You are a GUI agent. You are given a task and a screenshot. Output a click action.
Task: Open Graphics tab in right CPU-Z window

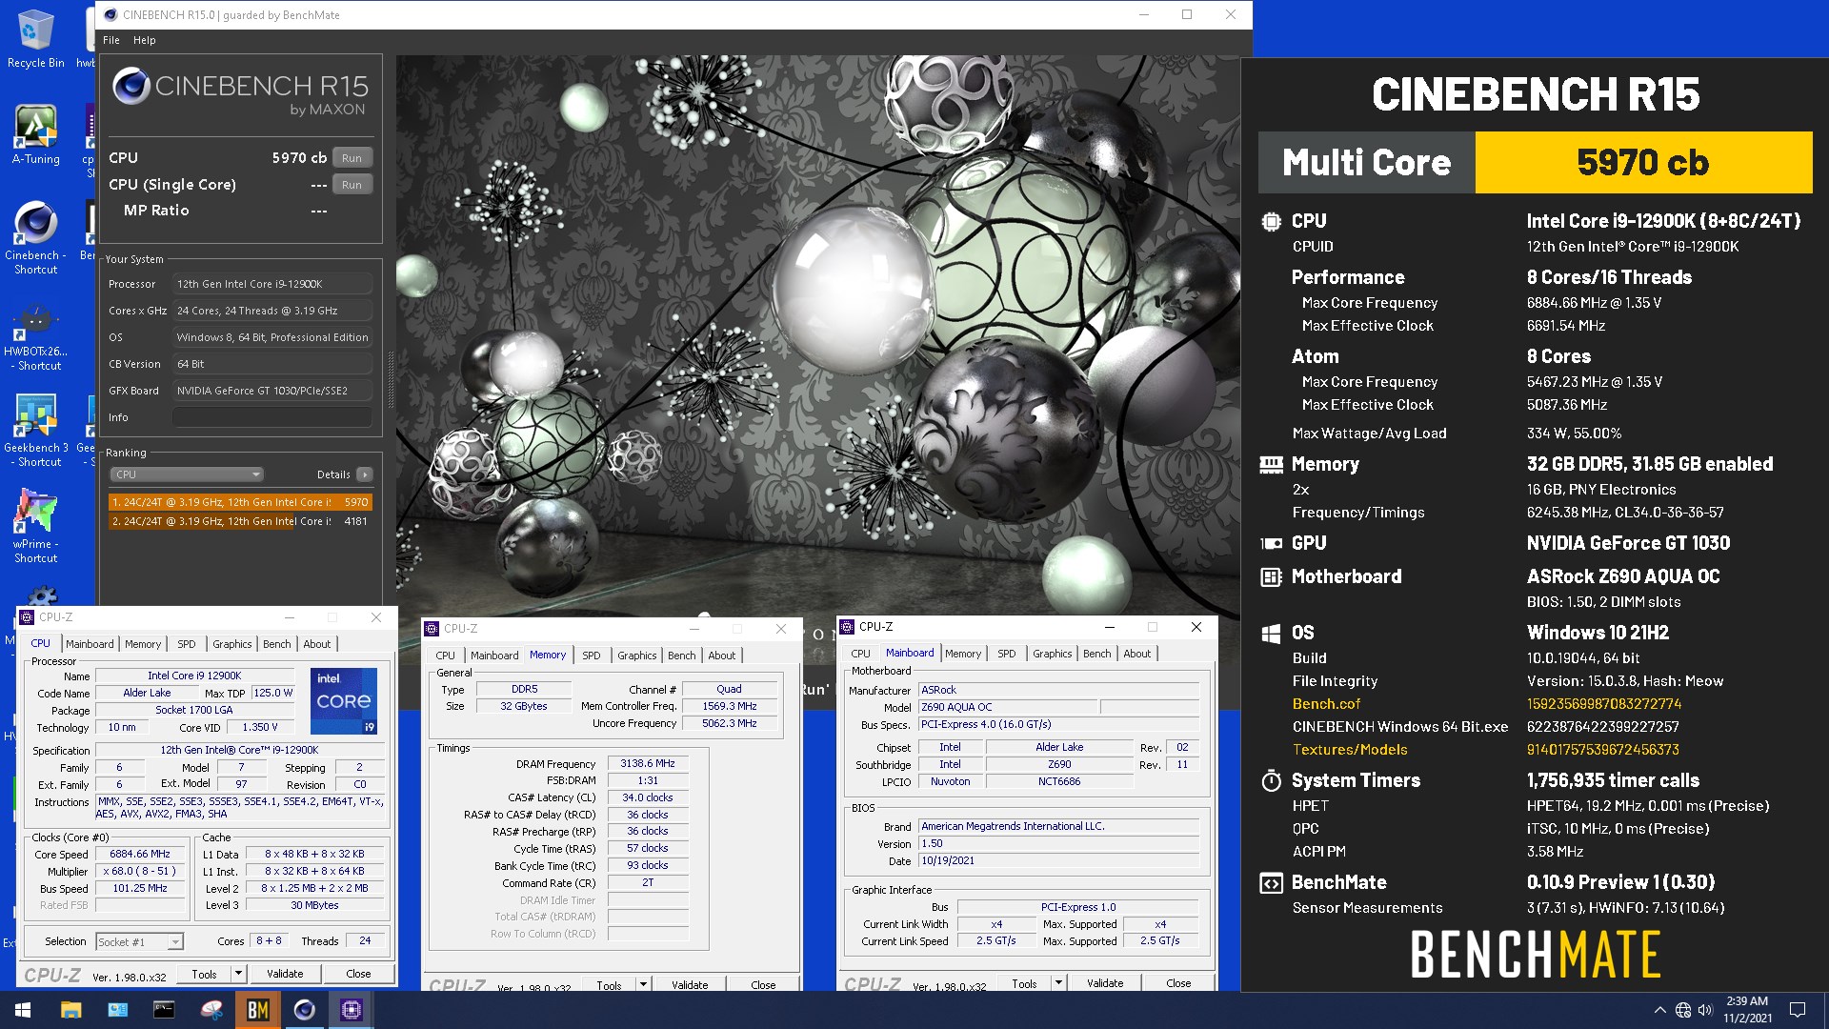pos(1052,654)
